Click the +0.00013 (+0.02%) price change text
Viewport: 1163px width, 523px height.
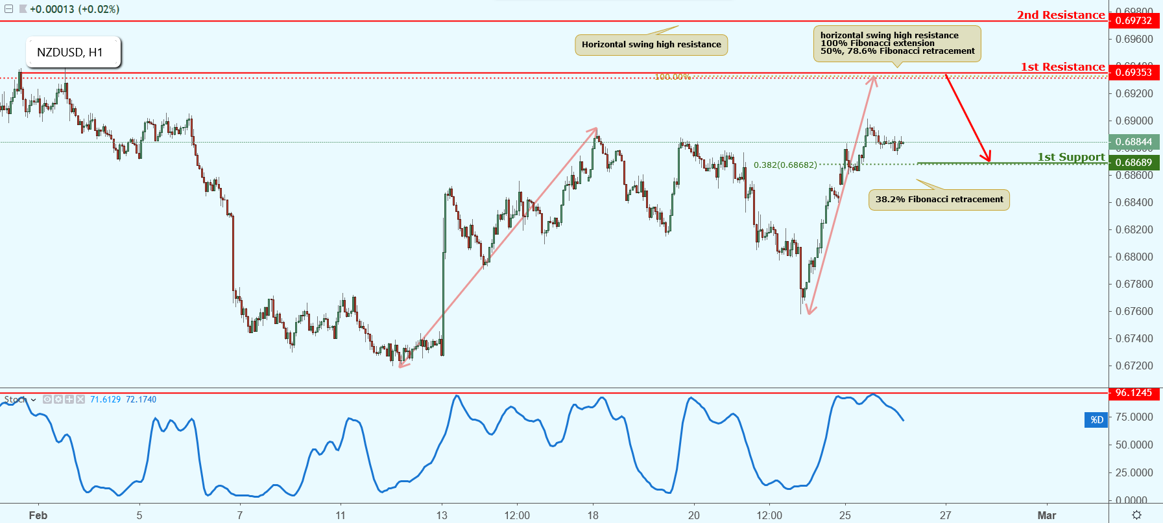click(75, 10)
